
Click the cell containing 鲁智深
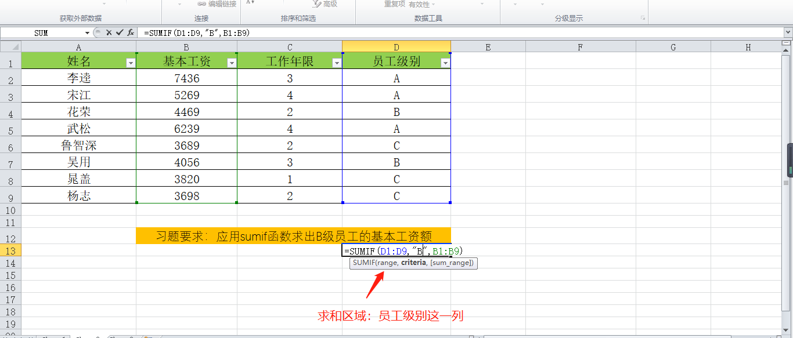click(78, 145)
